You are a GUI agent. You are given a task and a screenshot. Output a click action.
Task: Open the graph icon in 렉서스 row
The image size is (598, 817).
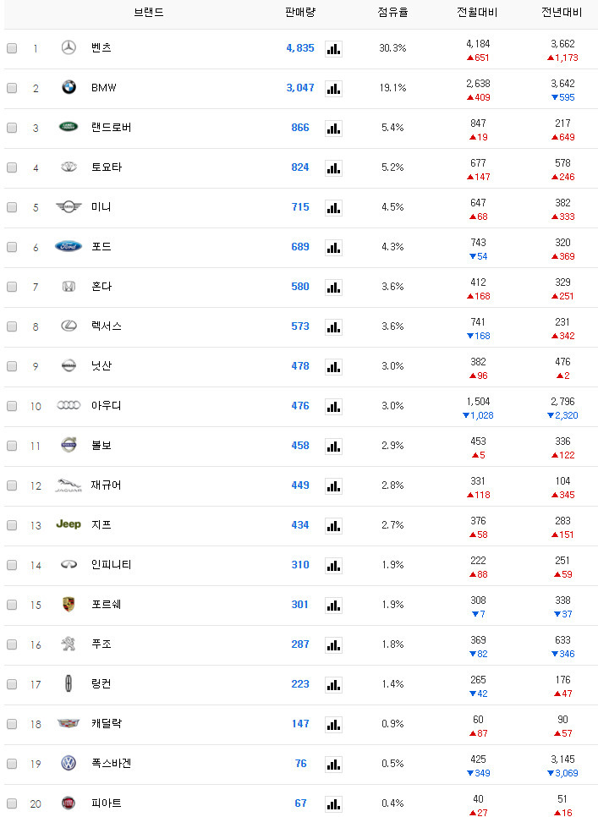(333, 327)
